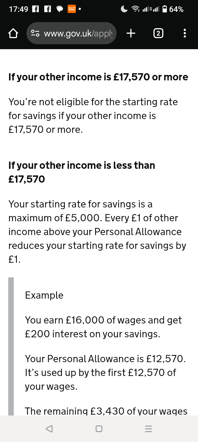
Task: Open the recent apps navigation button
Action: (x=148, y=428)
